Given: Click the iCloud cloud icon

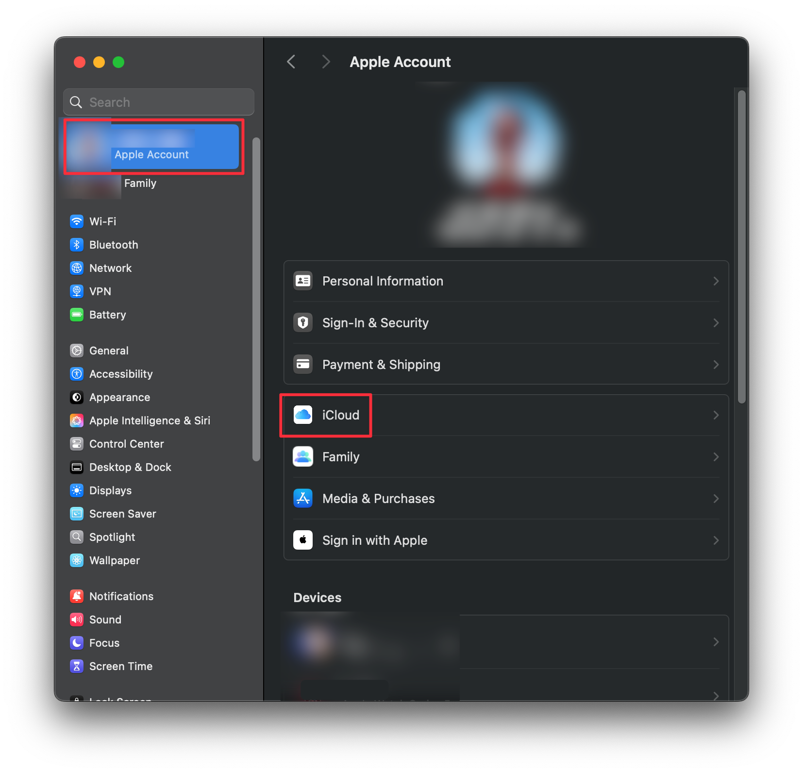Looking at the screenshot, I should coord(303,415).
